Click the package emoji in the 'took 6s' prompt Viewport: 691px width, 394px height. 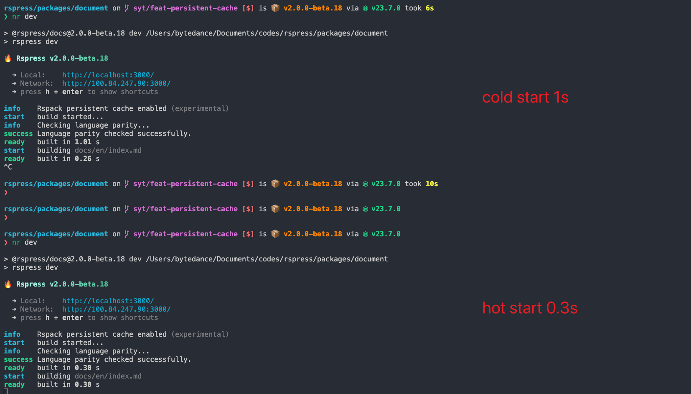[275, 8]
